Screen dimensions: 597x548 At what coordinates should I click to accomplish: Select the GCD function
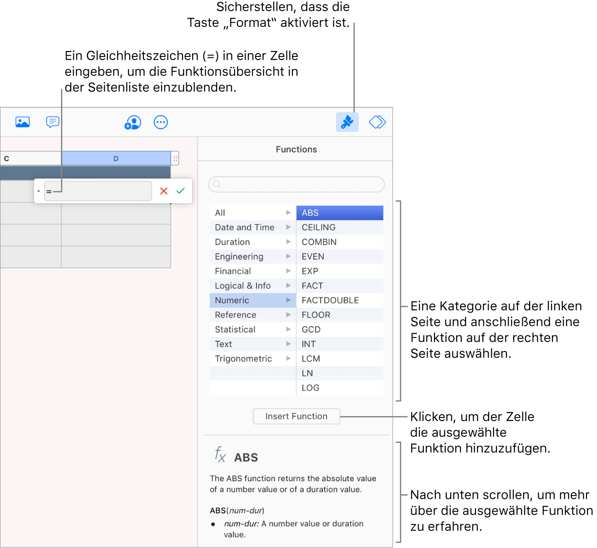340,329
